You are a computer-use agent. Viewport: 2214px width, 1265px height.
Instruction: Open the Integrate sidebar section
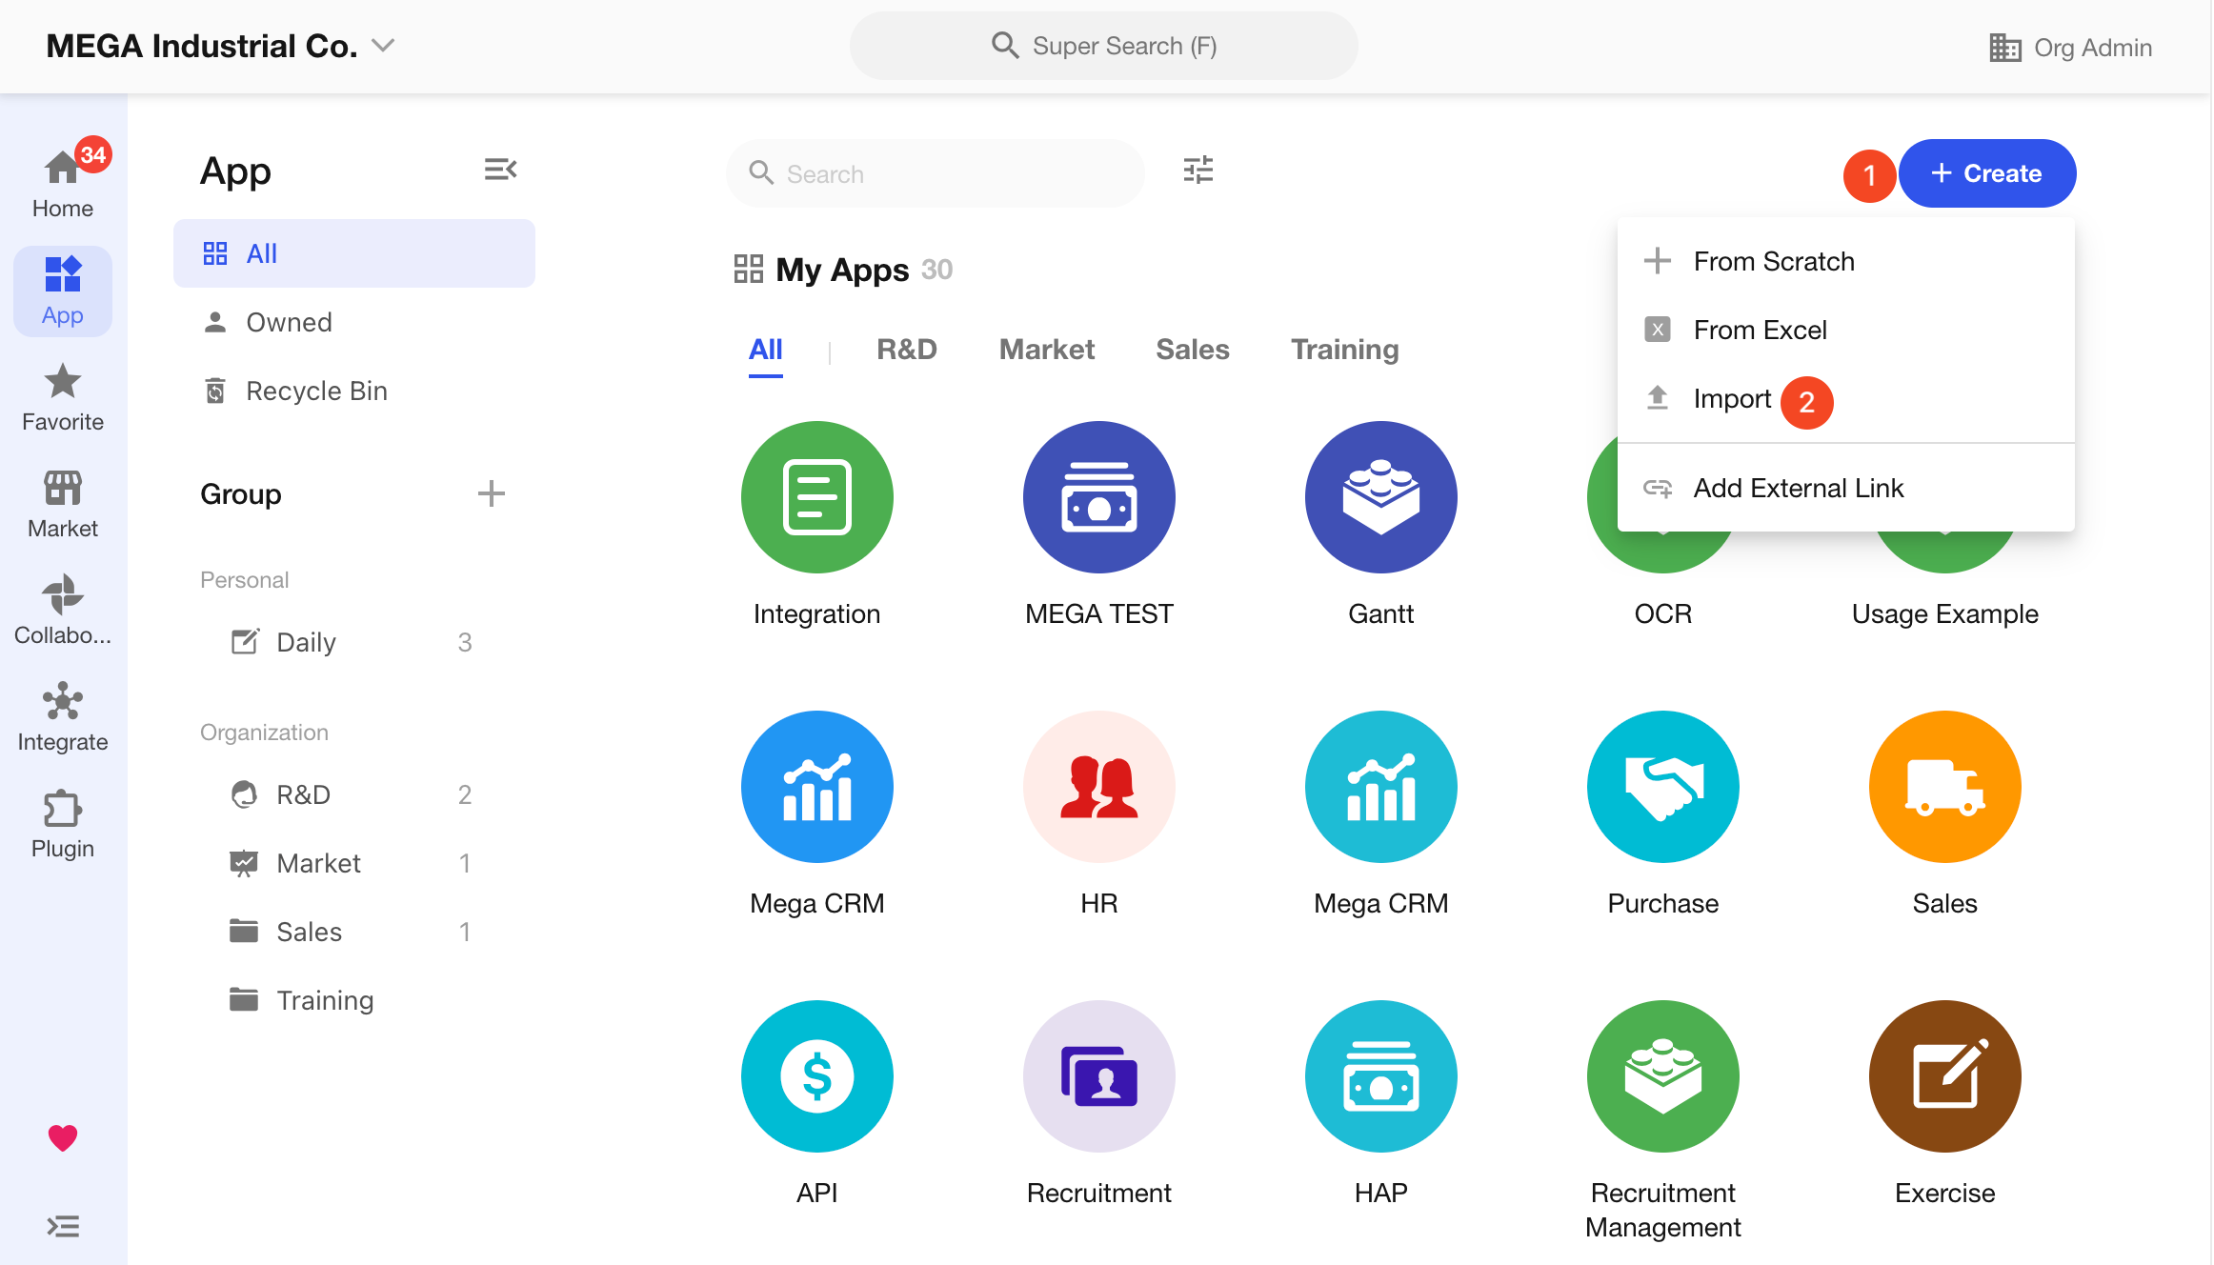tap(63, 716)
